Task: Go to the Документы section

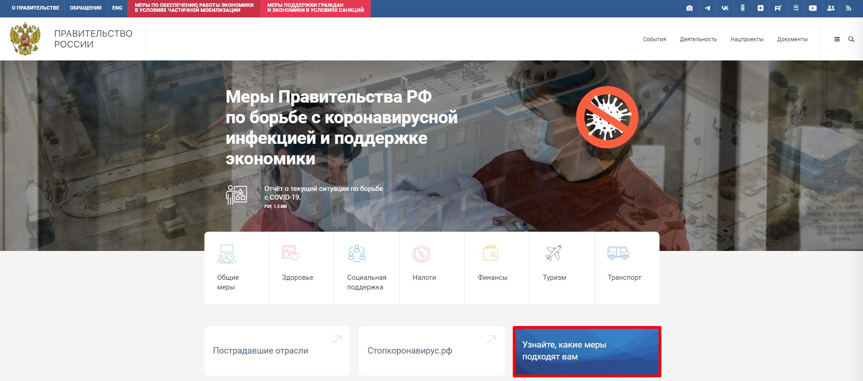Action: click(792, 39)
